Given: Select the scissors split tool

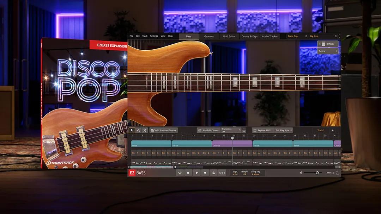Looking at the screenshot, I should coord(144,130).
